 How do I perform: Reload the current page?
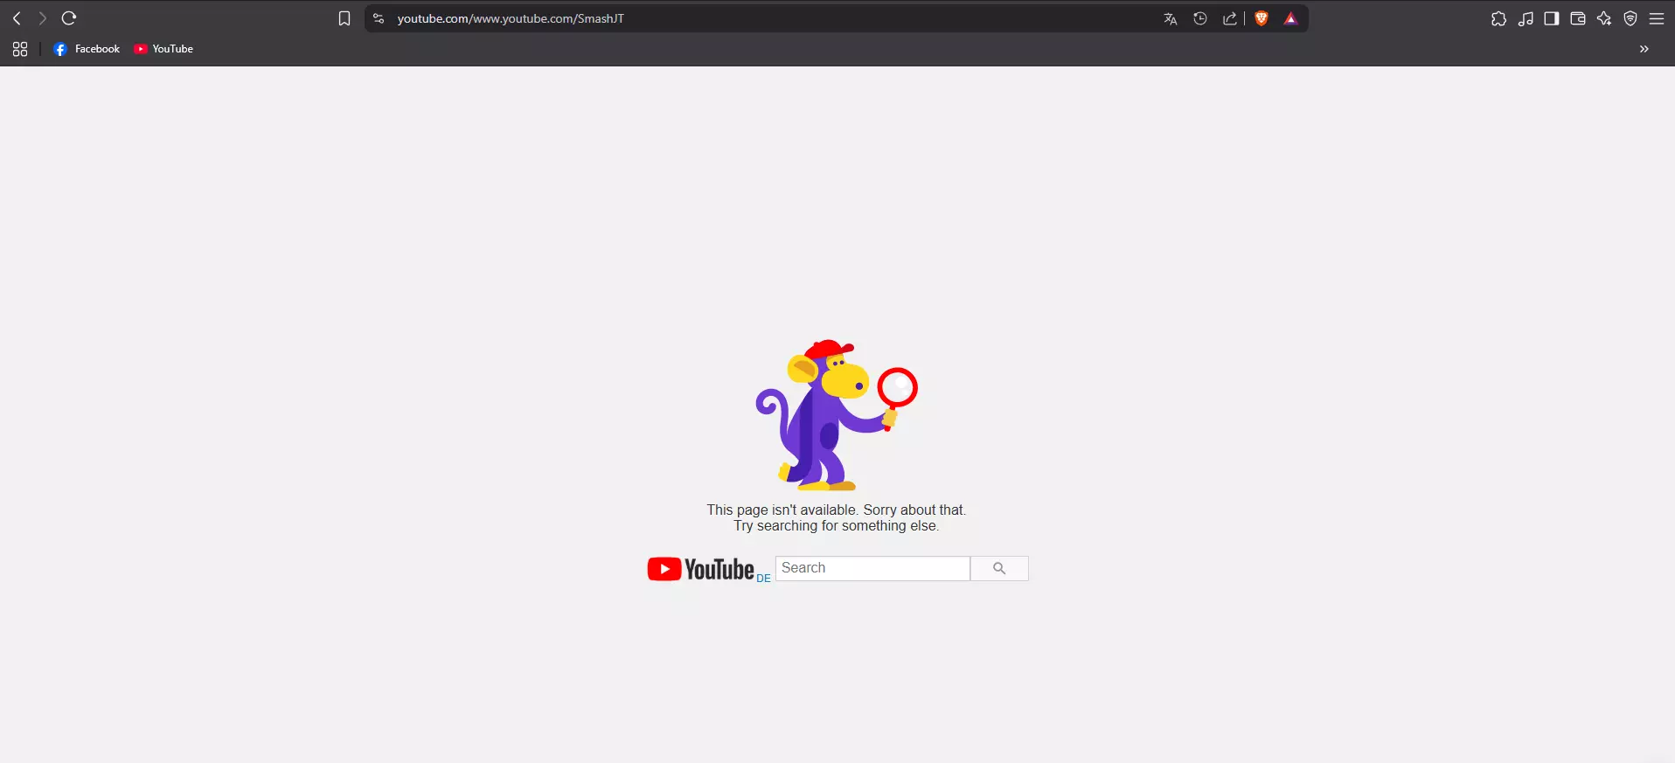[x=69, y=18]
